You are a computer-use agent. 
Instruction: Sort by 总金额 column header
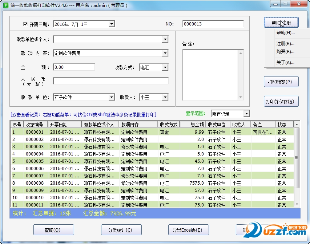click(x=193, y=125)
